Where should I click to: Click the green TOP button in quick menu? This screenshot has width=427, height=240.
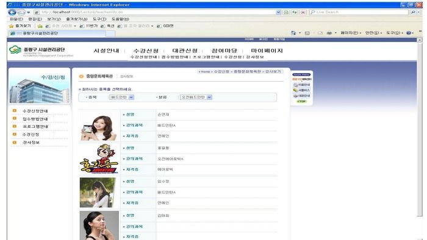click(x=301, y=101)
